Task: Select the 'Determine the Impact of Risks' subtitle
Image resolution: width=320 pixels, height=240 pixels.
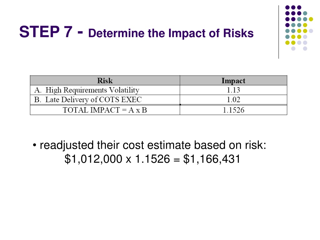Action: coord(171,33)
